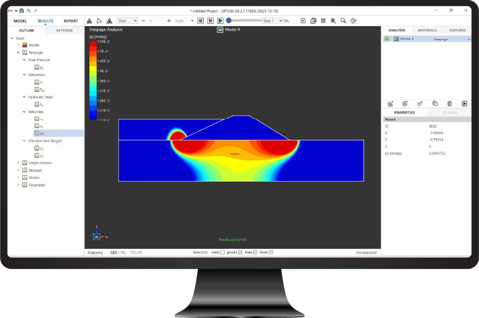The width and height of the screenshot is (479, 318).
Task: Click the play button for step animation
Action: click(x=220, y=20)
